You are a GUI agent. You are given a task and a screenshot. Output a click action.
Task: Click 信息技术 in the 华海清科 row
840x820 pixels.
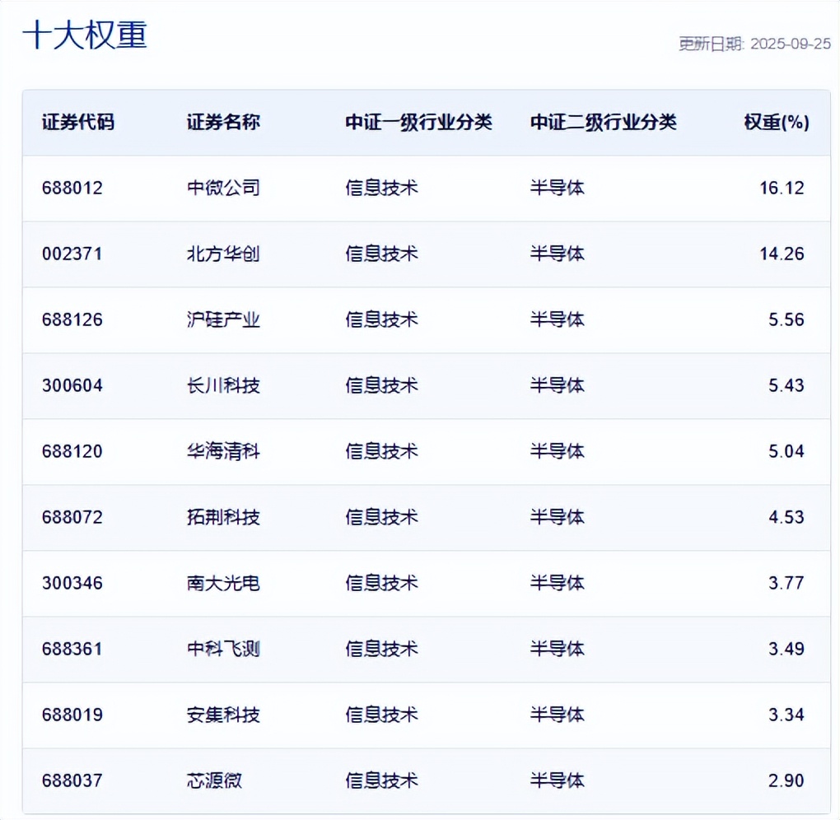pos(381,451)
